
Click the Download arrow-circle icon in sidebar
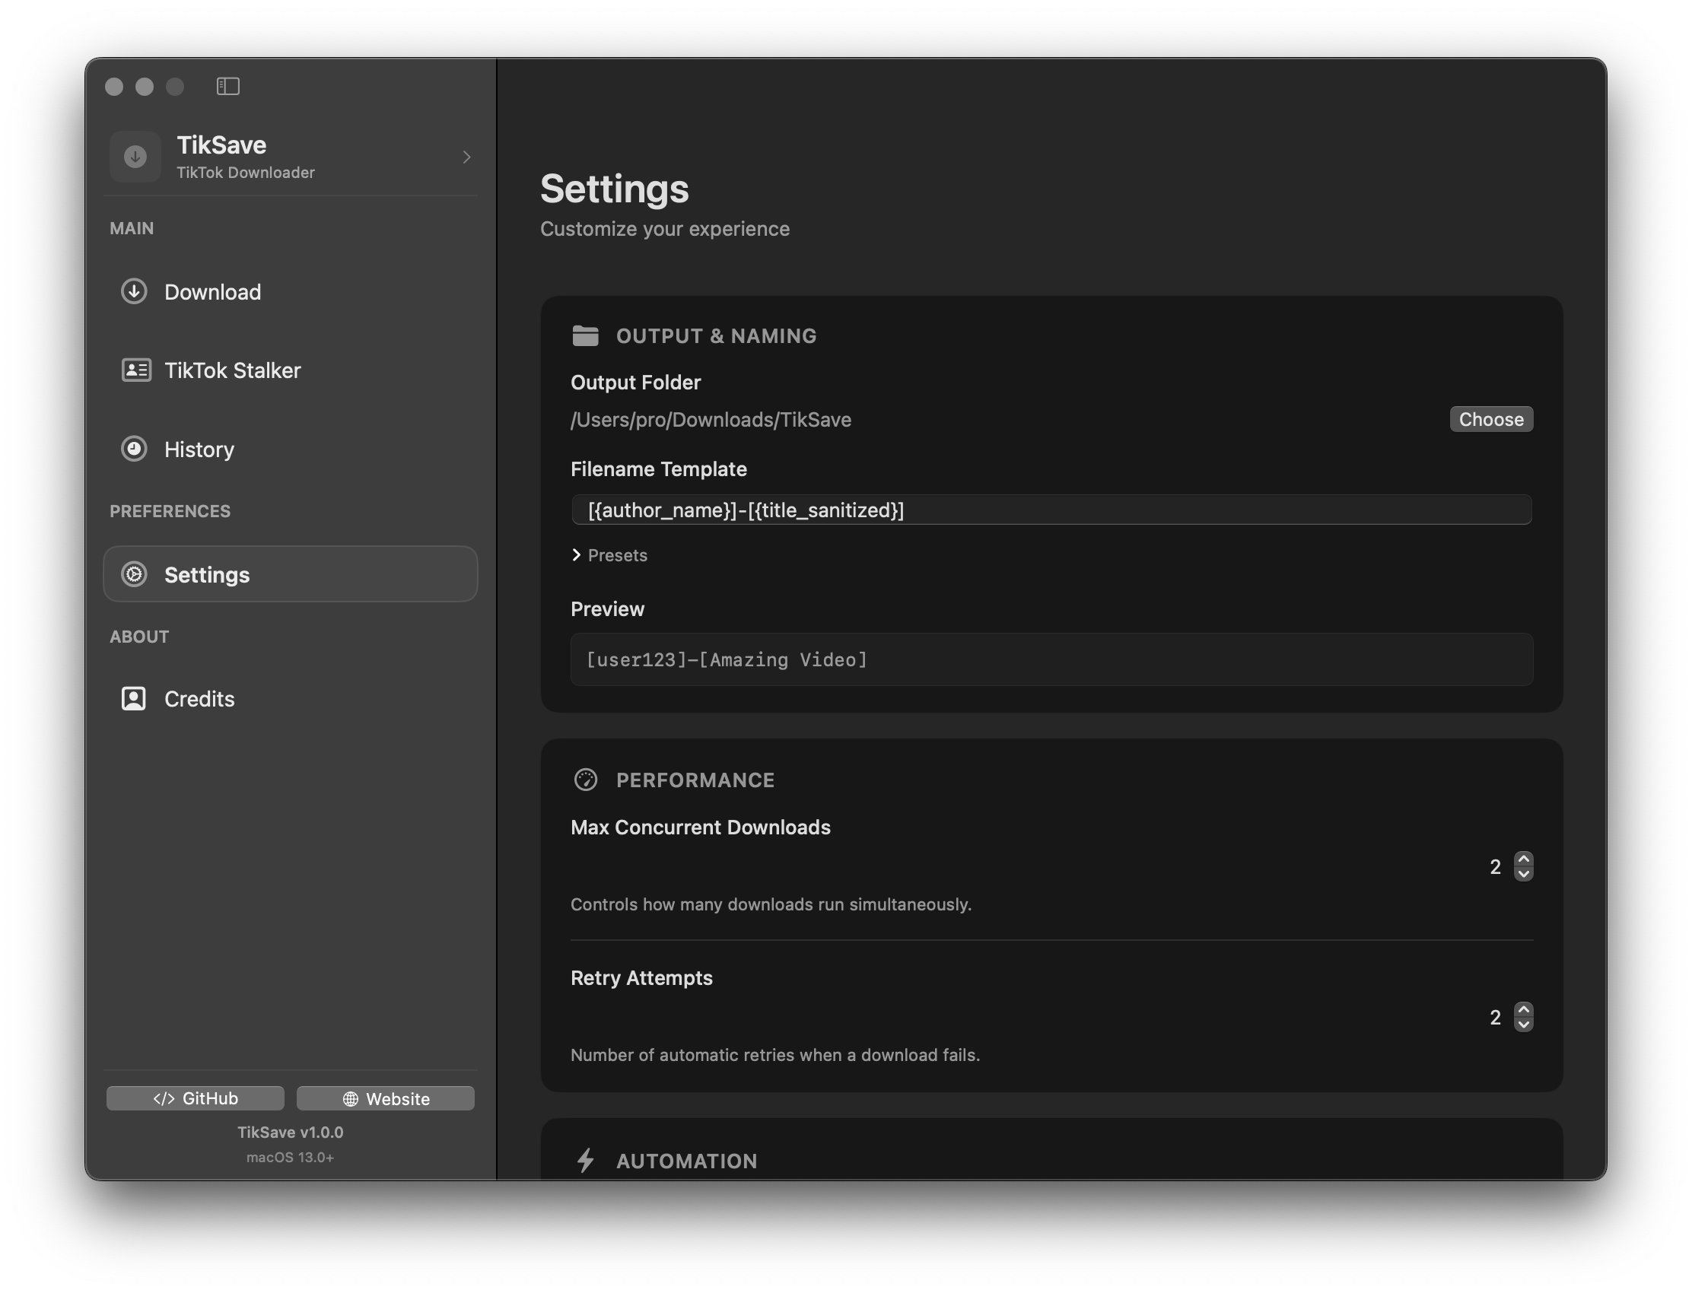[134, 292]
